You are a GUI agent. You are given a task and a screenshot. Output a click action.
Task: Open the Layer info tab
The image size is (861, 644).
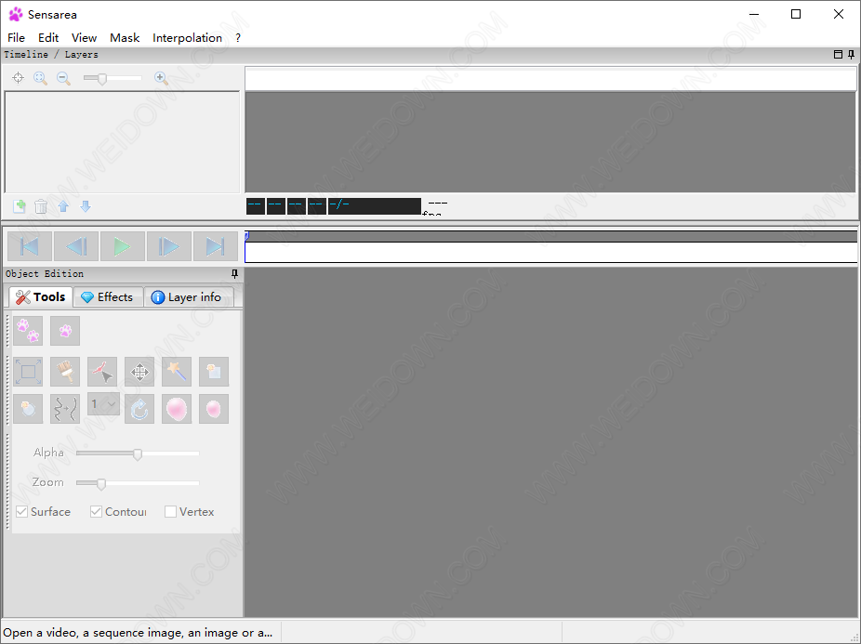tap(187, 297)
